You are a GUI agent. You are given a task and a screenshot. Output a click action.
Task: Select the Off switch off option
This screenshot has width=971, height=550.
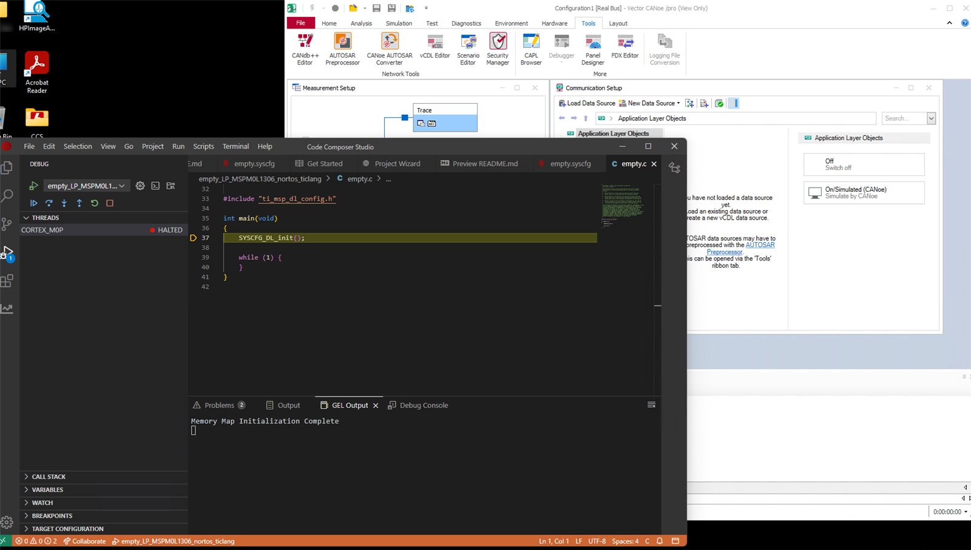(864, 165)
